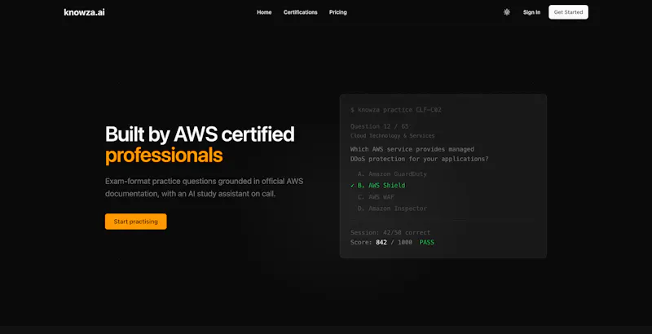
Task: Click the 'Question 12 / 65' text
Action: pos(379,126)
